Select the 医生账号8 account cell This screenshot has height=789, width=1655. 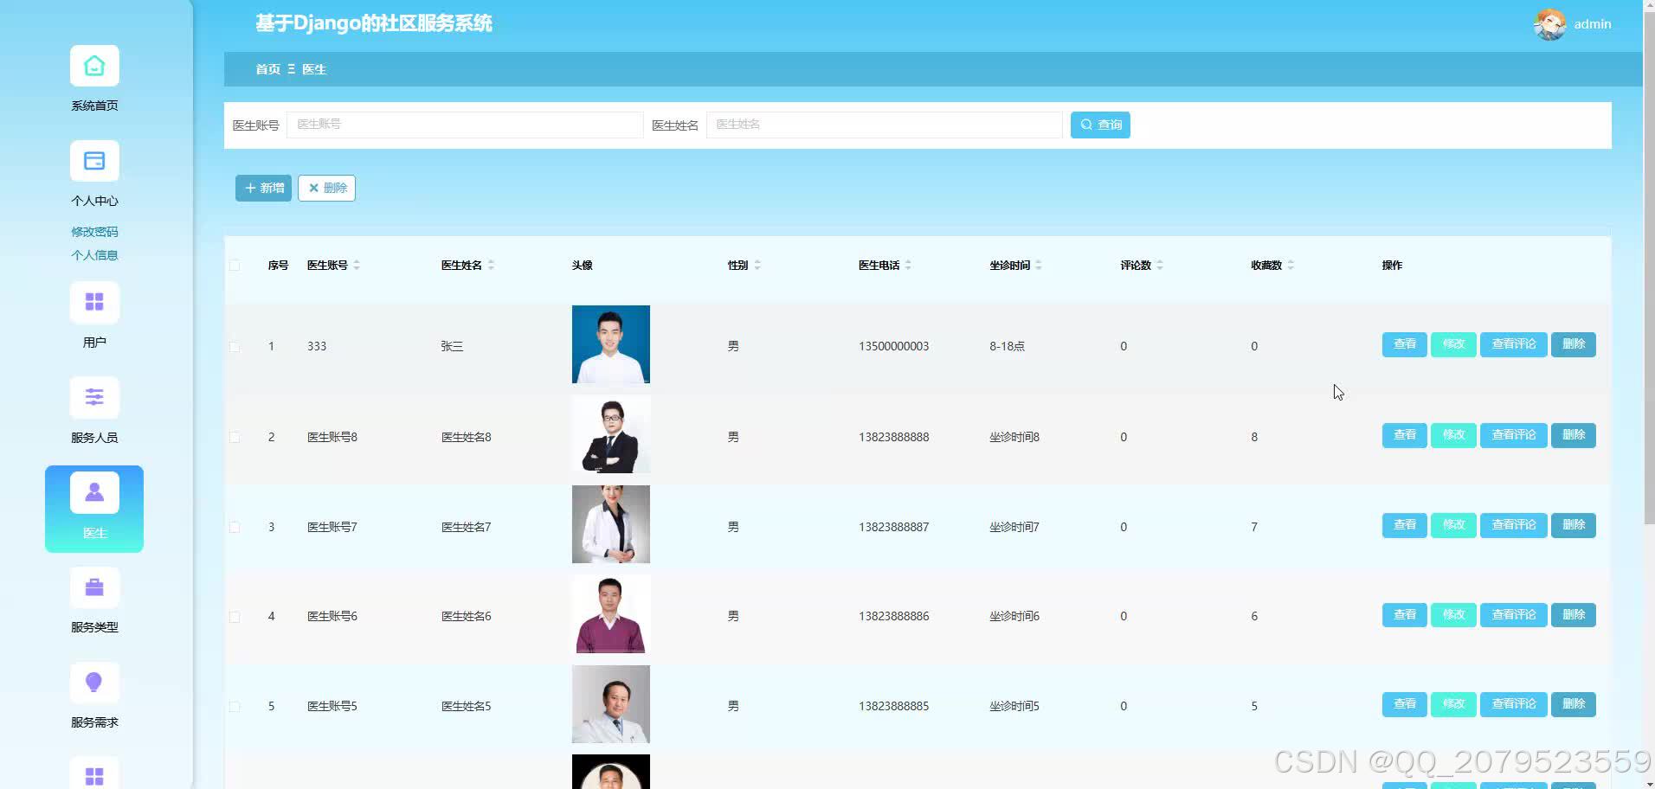coord(332,437)
